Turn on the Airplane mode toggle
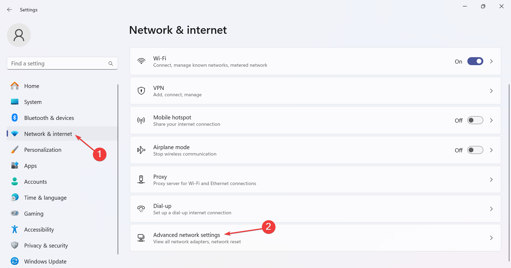Image resolution: width=511 pixels, height=268 pixels. pos(475,150)
